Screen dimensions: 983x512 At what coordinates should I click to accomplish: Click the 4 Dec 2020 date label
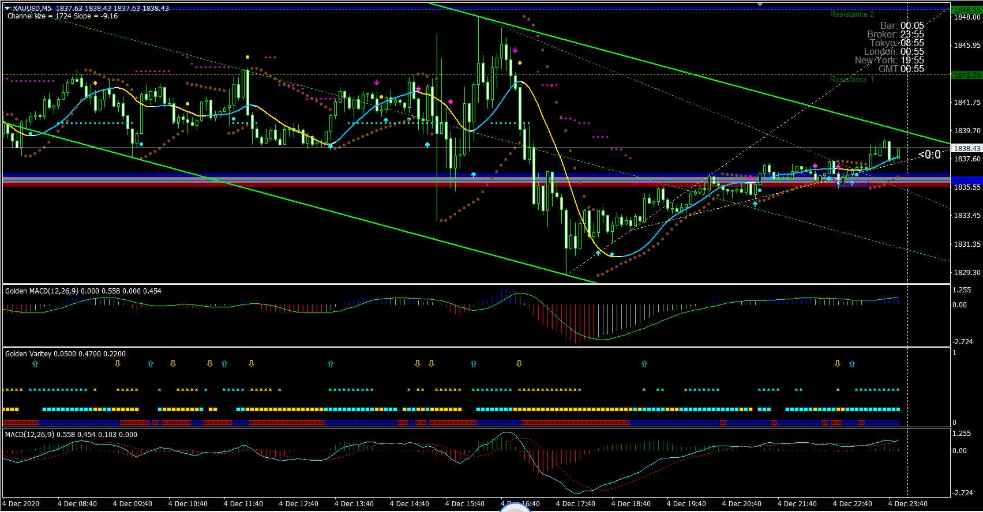(22, 504)
